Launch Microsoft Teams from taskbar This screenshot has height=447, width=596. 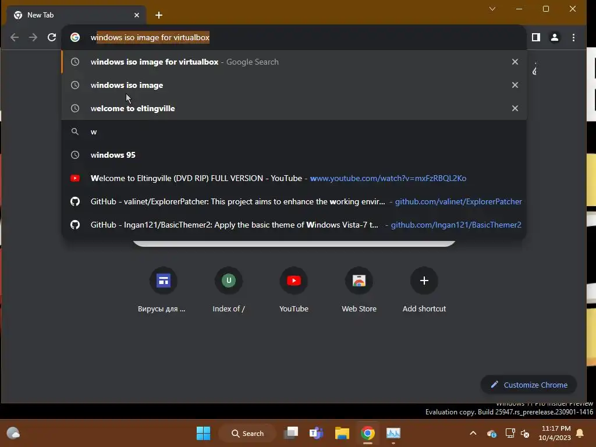click(316, 433)
